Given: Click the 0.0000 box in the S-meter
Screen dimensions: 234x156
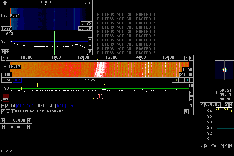Looking at the screenshot, I should click(212, 105).
